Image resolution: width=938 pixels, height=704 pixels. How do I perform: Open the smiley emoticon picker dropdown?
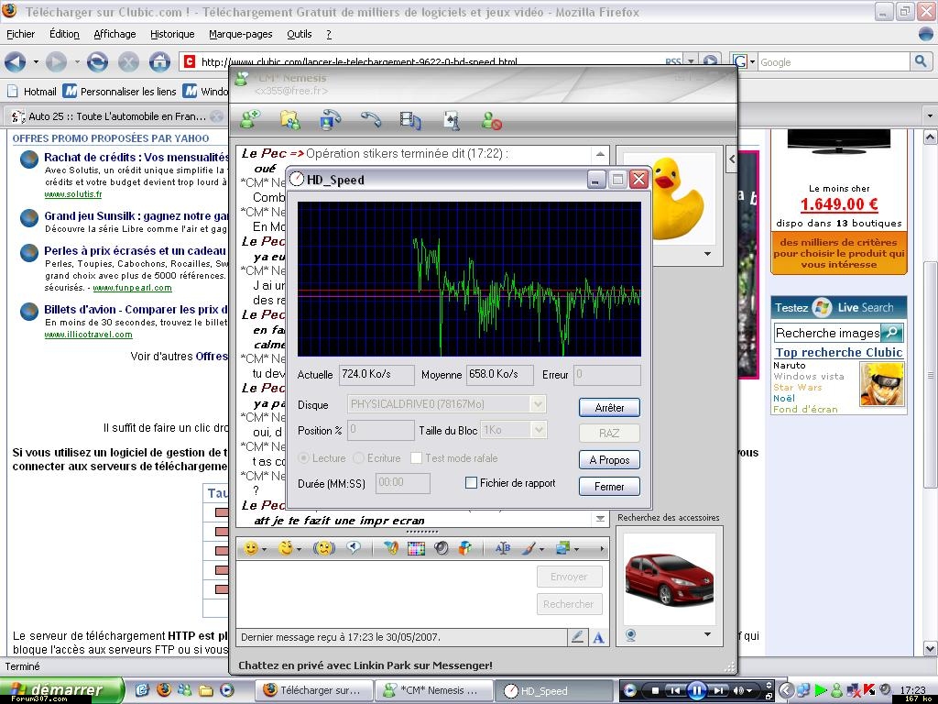tap(264, 549)
